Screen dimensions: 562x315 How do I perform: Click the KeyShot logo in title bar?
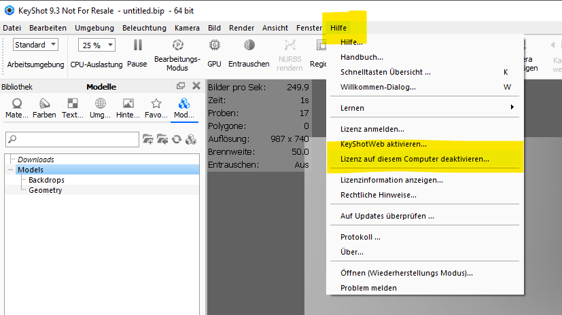[x=10, y=10]
